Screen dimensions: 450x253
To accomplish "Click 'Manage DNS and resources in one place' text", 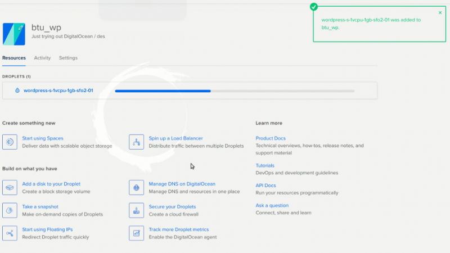I will tap(194, 192).
